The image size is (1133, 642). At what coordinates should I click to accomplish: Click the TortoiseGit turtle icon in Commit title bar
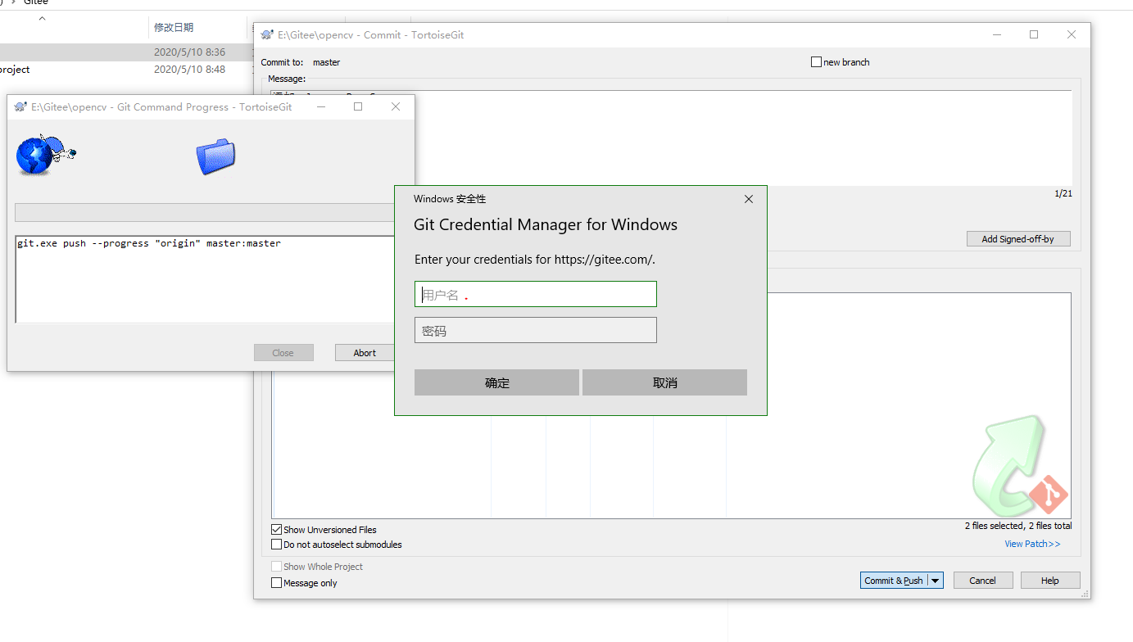pyautogui.click(x=267, y=35)
